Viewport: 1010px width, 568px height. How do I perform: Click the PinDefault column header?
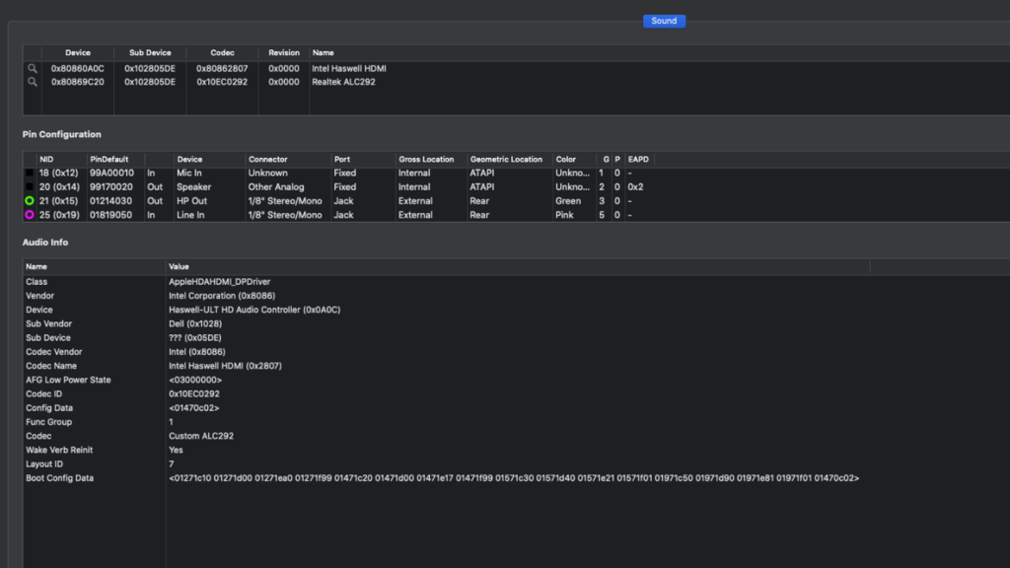click(x=108, y=160)
